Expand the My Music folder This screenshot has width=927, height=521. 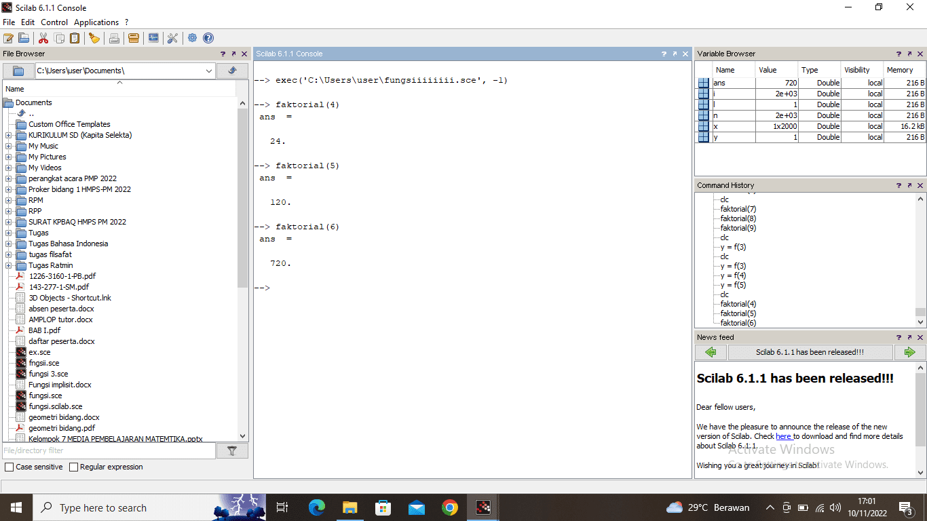(x=9, y=146)
